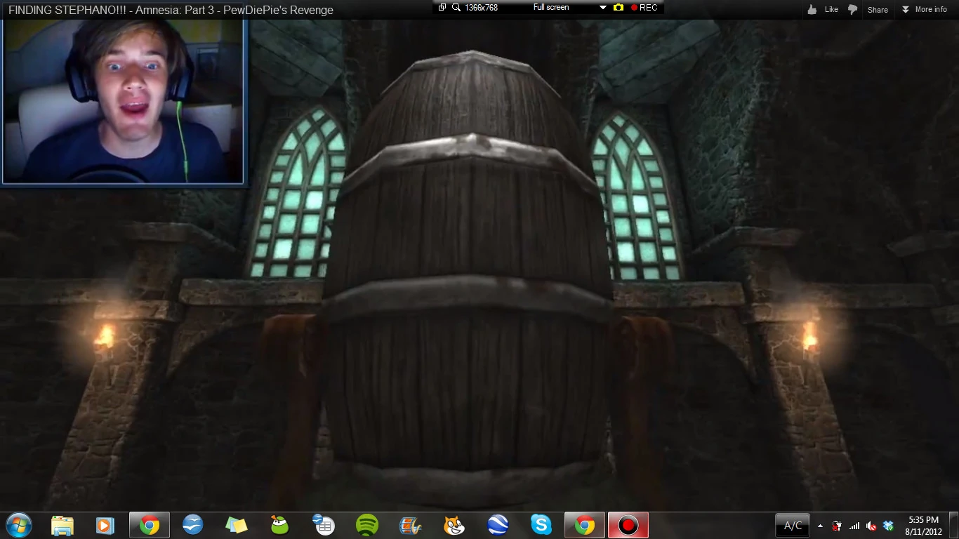Expand More info with its double chevron

[x=906, y=9]
